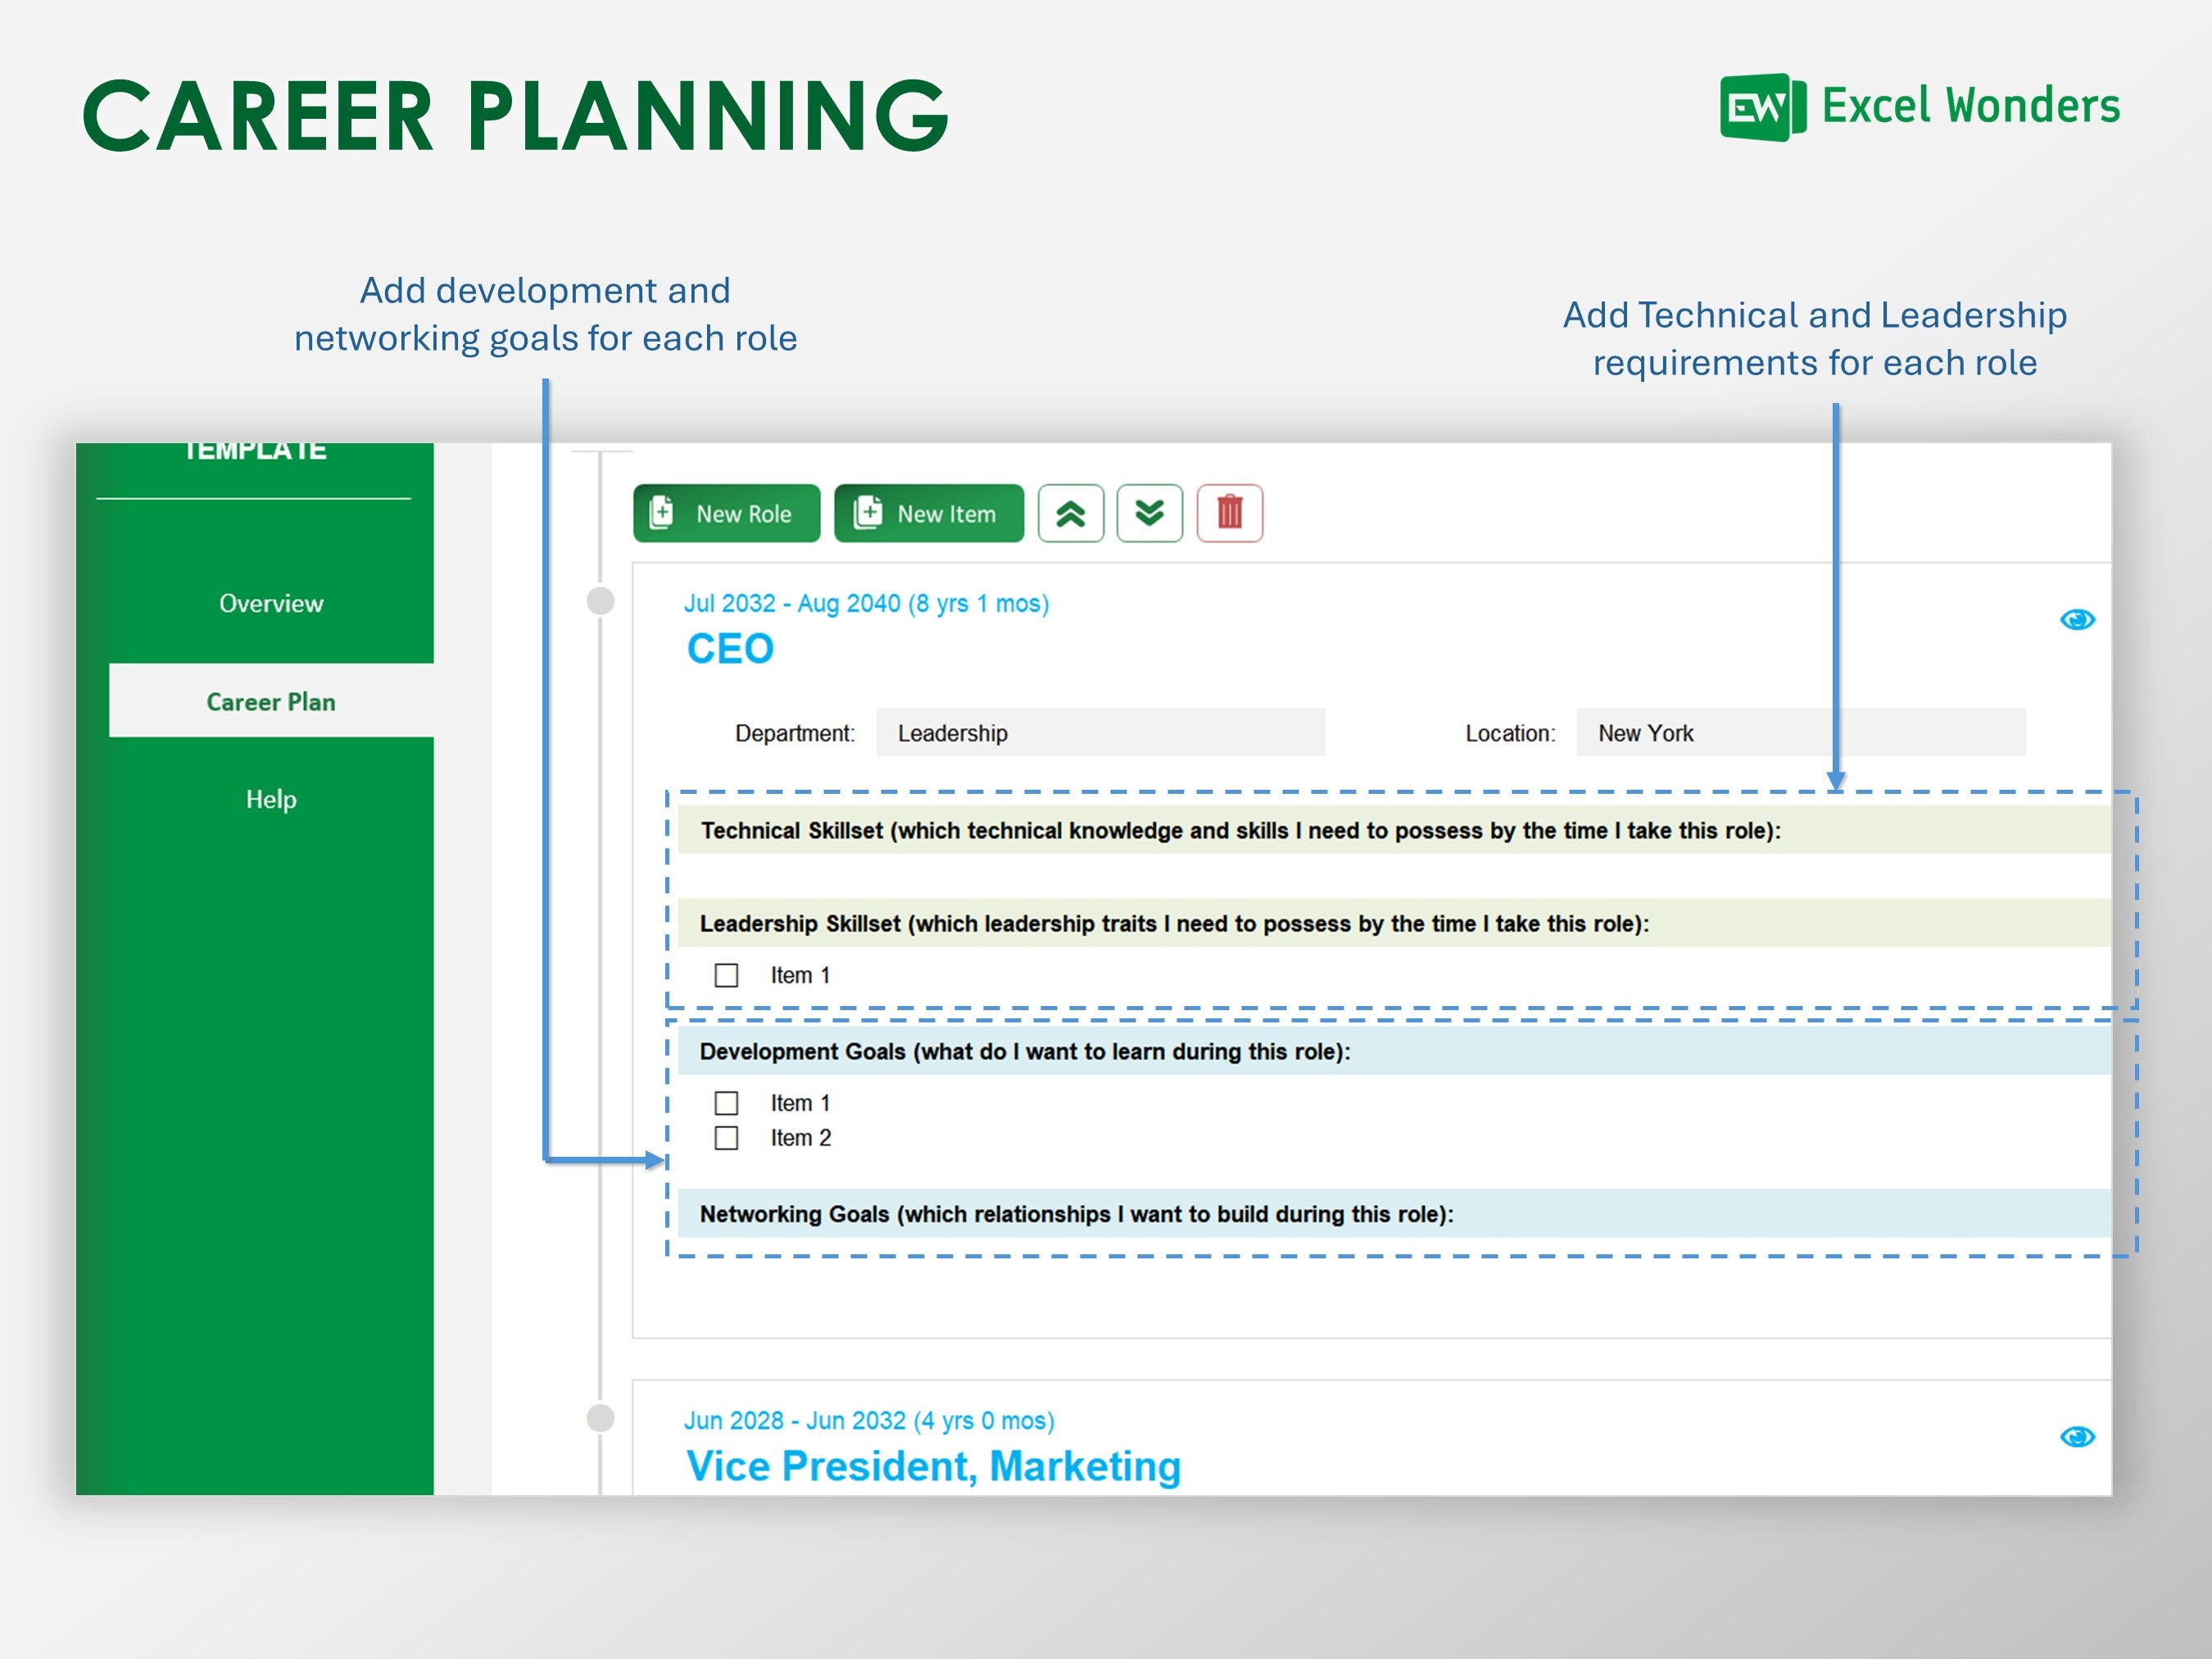Click the Department: label

click(x=795, y=733)
